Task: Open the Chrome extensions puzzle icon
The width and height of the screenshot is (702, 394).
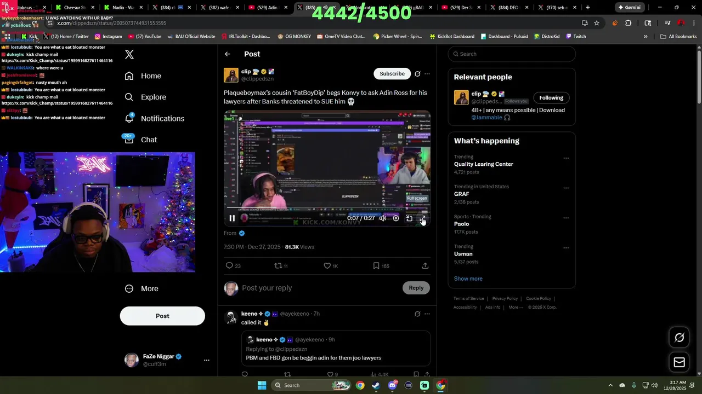Action: [x=629, y=23]
